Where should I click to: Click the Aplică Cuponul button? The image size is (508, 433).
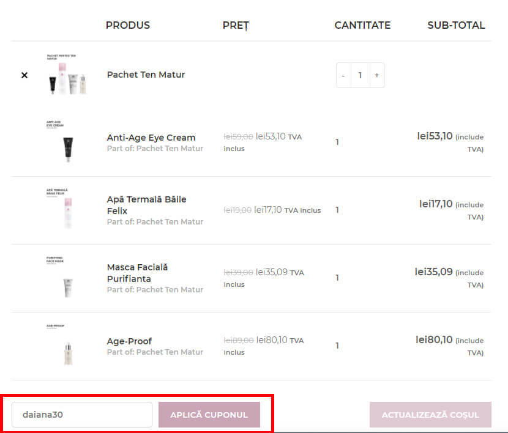click(209, 415)
